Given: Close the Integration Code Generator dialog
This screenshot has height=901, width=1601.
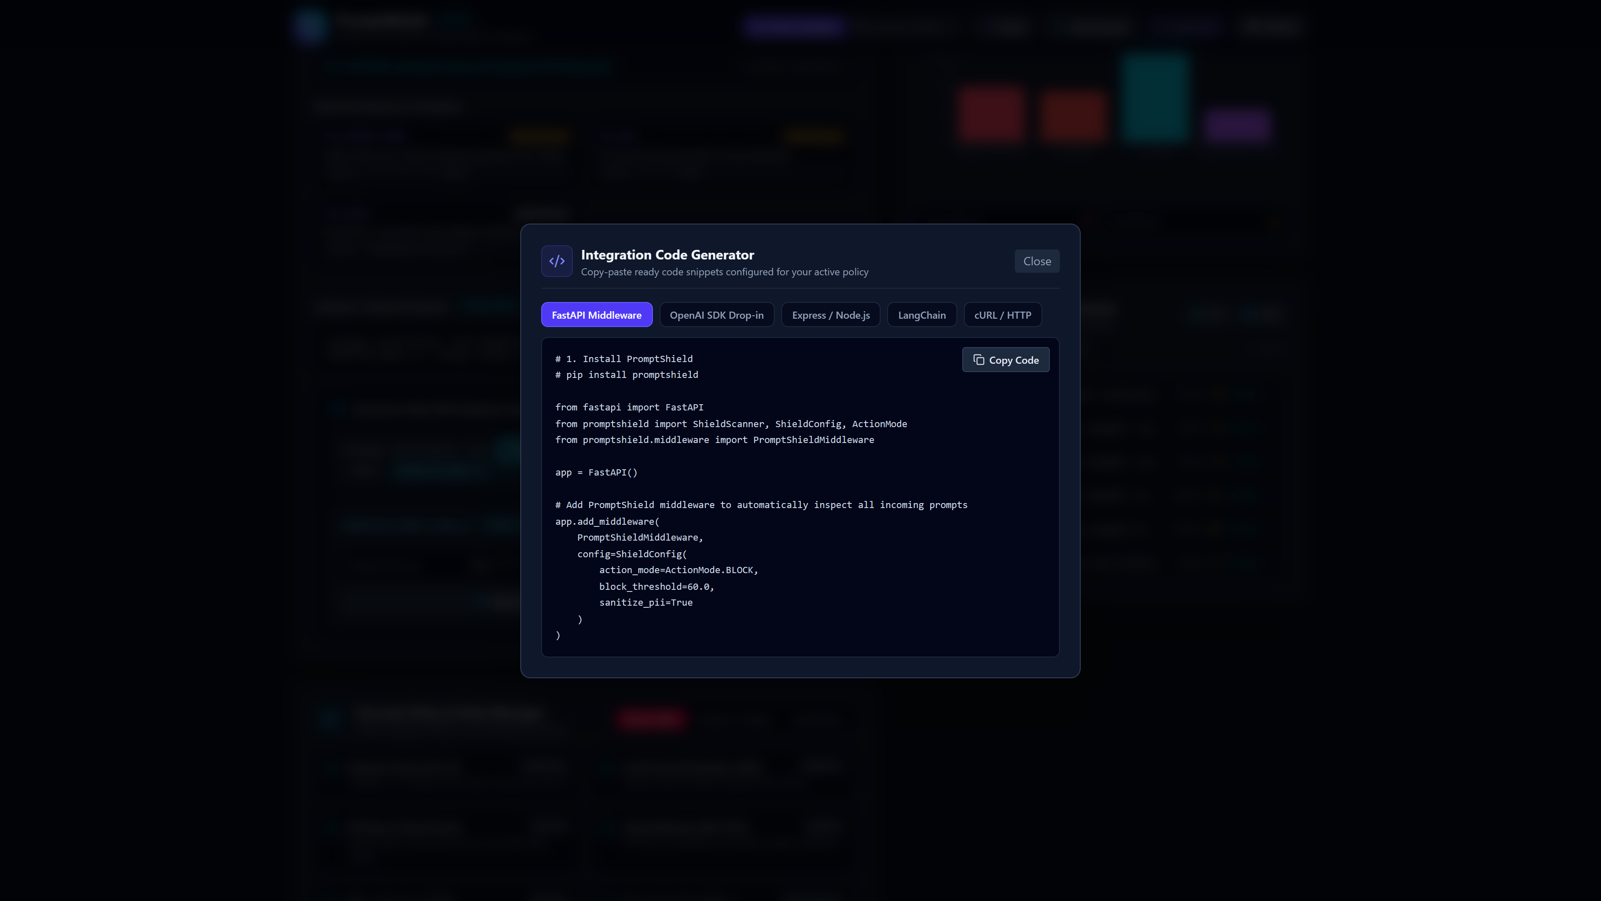Looking at the screenshot, I should click(1036, 261).
